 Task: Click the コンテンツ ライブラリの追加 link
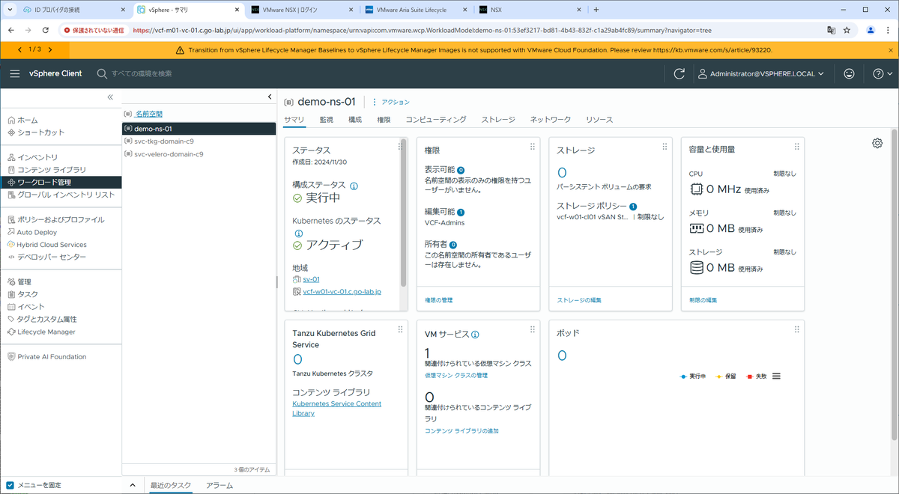pos(461,431)
